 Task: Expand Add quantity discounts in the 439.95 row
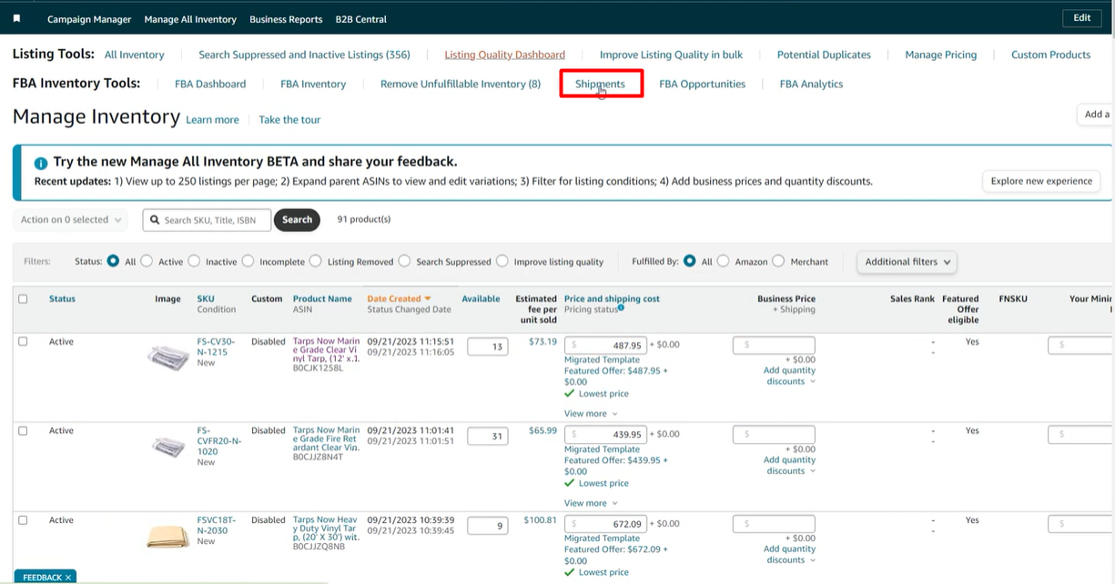point(789,465)
